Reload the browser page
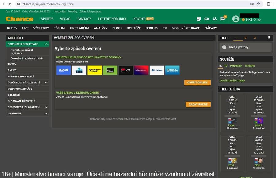The width and height of the screenshot is (276, 178). (x=10, y=4)
